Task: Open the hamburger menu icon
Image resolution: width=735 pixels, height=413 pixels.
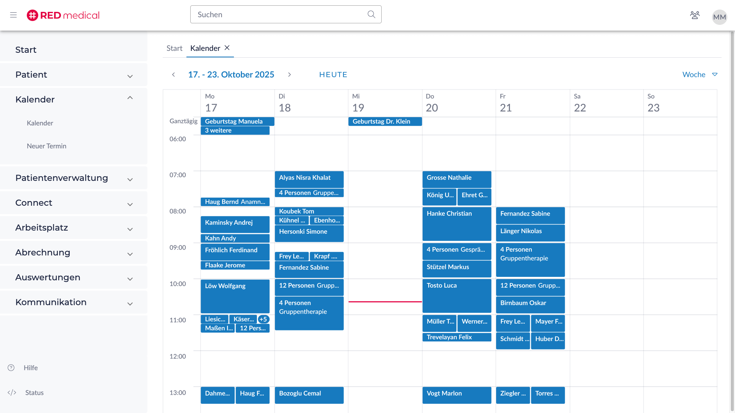Action: pos(13,15)
